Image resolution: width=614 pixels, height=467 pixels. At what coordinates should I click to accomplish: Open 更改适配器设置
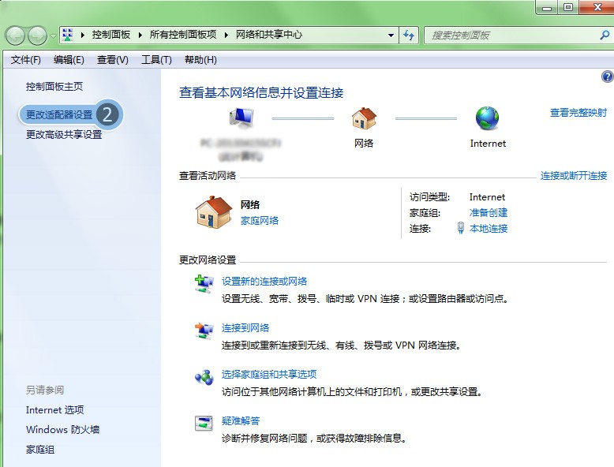59,114
